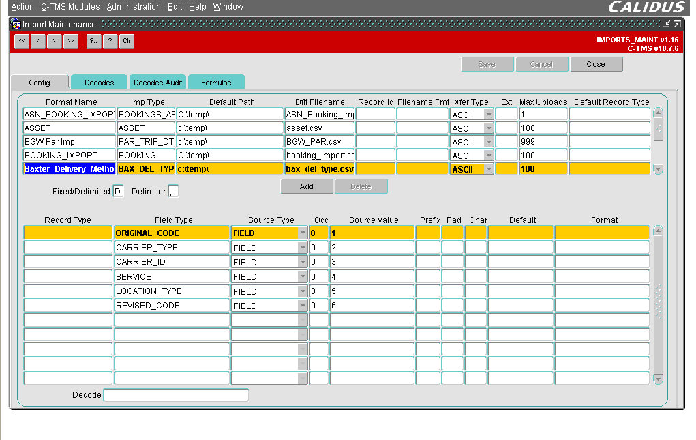The height and width of the screenshot is (440, 696).
Task: Open Source Type dropdown for CARRIER_ID
Action: pos(303,262)
